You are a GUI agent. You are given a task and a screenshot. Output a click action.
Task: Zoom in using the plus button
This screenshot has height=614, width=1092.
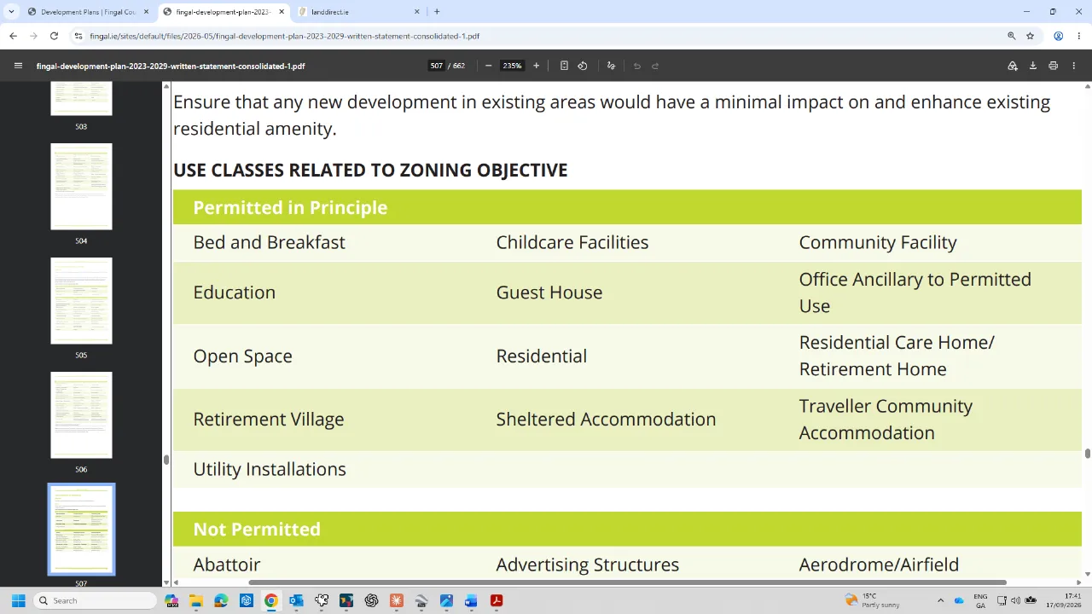(x=536, y=66)
